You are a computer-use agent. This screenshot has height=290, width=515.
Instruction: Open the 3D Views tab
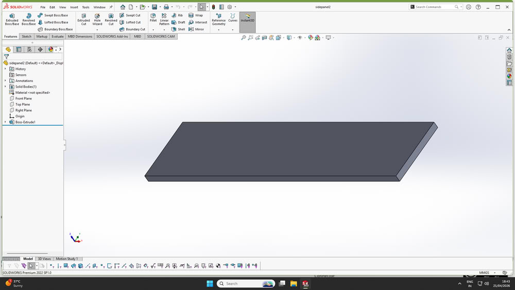[x=44, y=259]
